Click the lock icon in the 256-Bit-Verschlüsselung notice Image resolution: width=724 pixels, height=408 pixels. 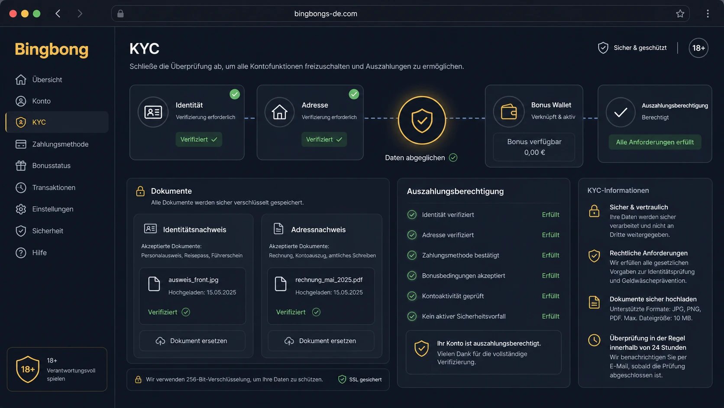(x=138, y=379)
